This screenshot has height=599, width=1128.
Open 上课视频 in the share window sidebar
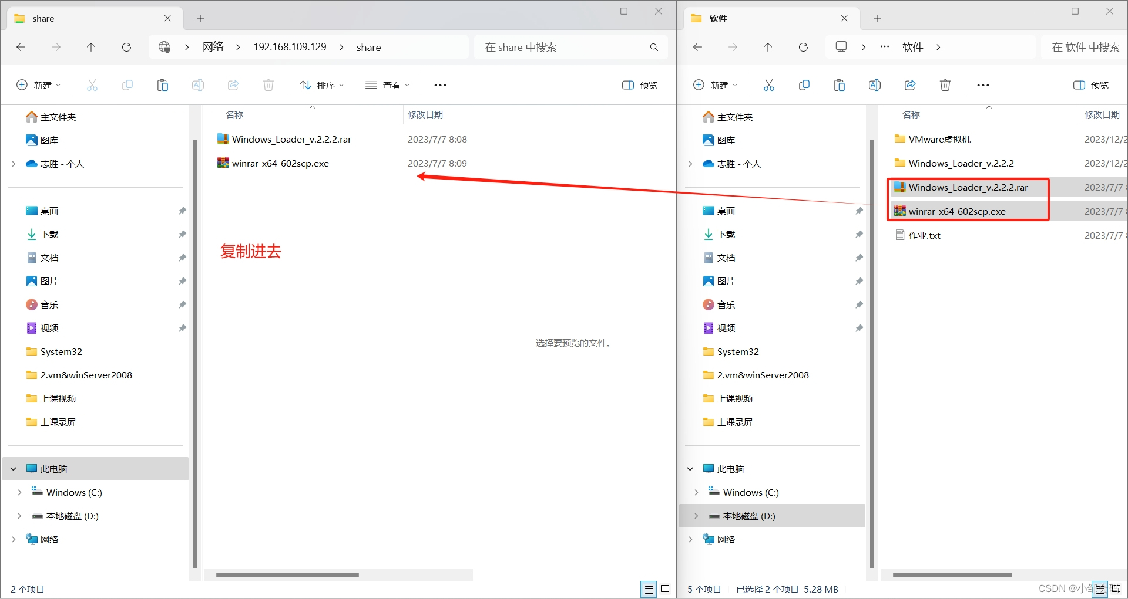point(58,398)
